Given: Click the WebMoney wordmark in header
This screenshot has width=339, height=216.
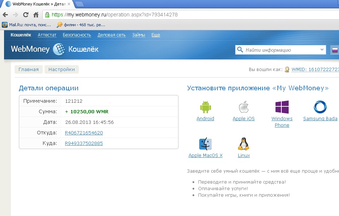Looking at the screenshot, I should point(30,49).
